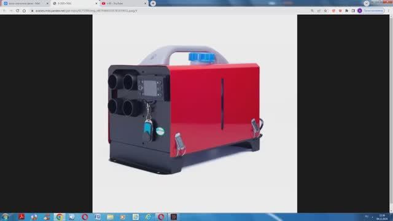Open the Chrome three-dot menu
This screenshot has height=221, width=393.
[x=389, y=11]
